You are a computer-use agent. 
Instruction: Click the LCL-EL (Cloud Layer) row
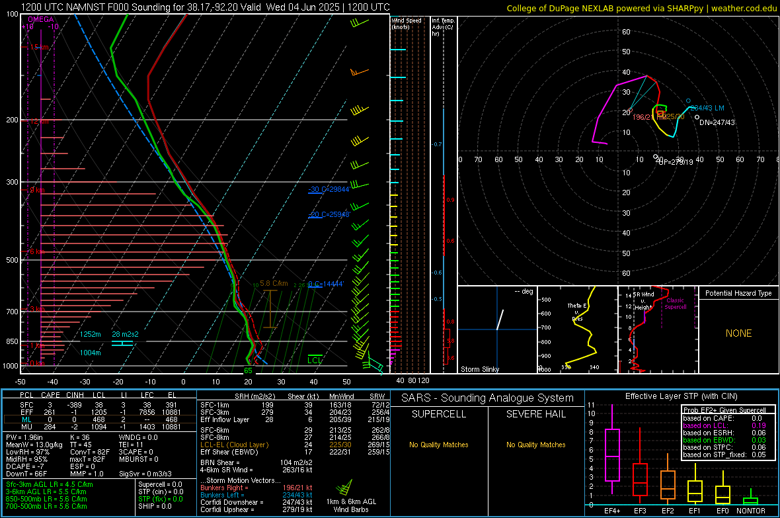pos(295,445)
